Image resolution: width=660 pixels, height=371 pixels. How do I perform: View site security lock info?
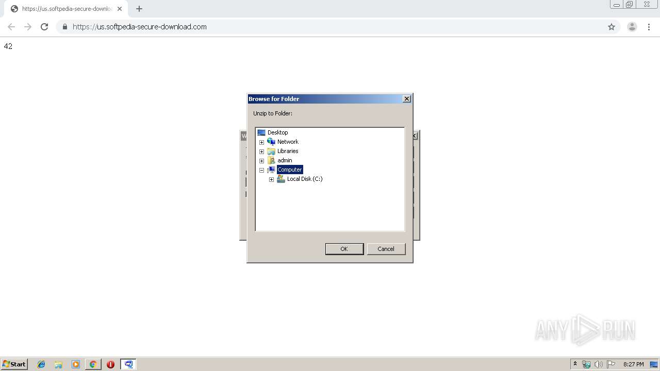[x=64, y=27]
